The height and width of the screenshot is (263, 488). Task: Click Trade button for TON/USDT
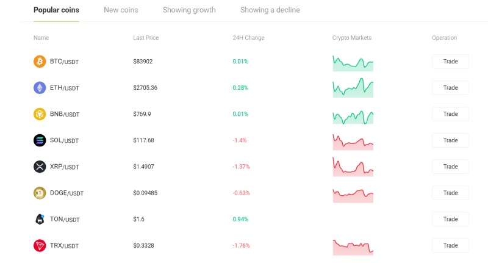(450, 219)
